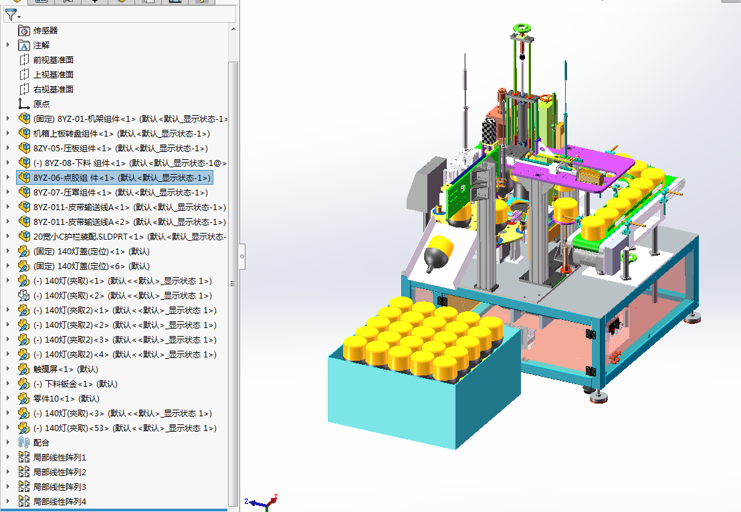Click the 140灯(夹取2)<4> part icon

pyautogui.click(x=23, y=354)
